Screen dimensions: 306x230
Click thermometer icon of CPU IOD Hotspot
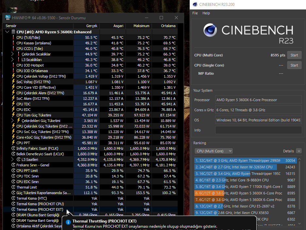(13, 65)
